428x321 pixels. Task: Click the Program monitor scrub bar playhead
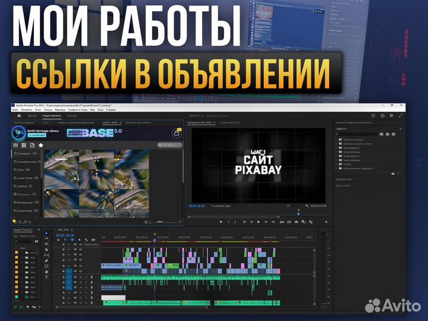[298, 213]
